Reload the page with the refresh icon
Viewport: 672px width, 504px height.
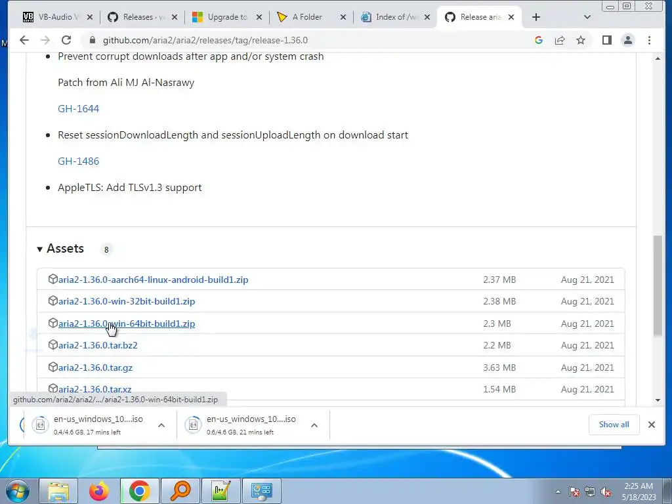tap(66, 40)
